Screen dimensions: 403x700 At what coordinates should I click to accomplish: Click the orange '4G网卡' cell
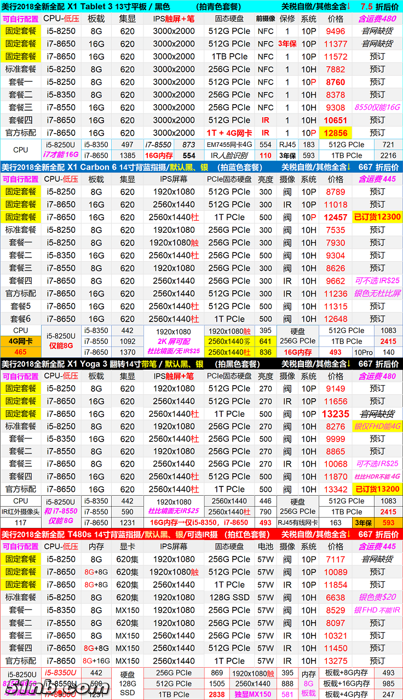coord(20,341)
